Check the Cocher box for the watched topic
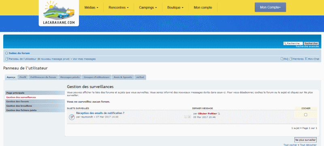 click(306, 114)
